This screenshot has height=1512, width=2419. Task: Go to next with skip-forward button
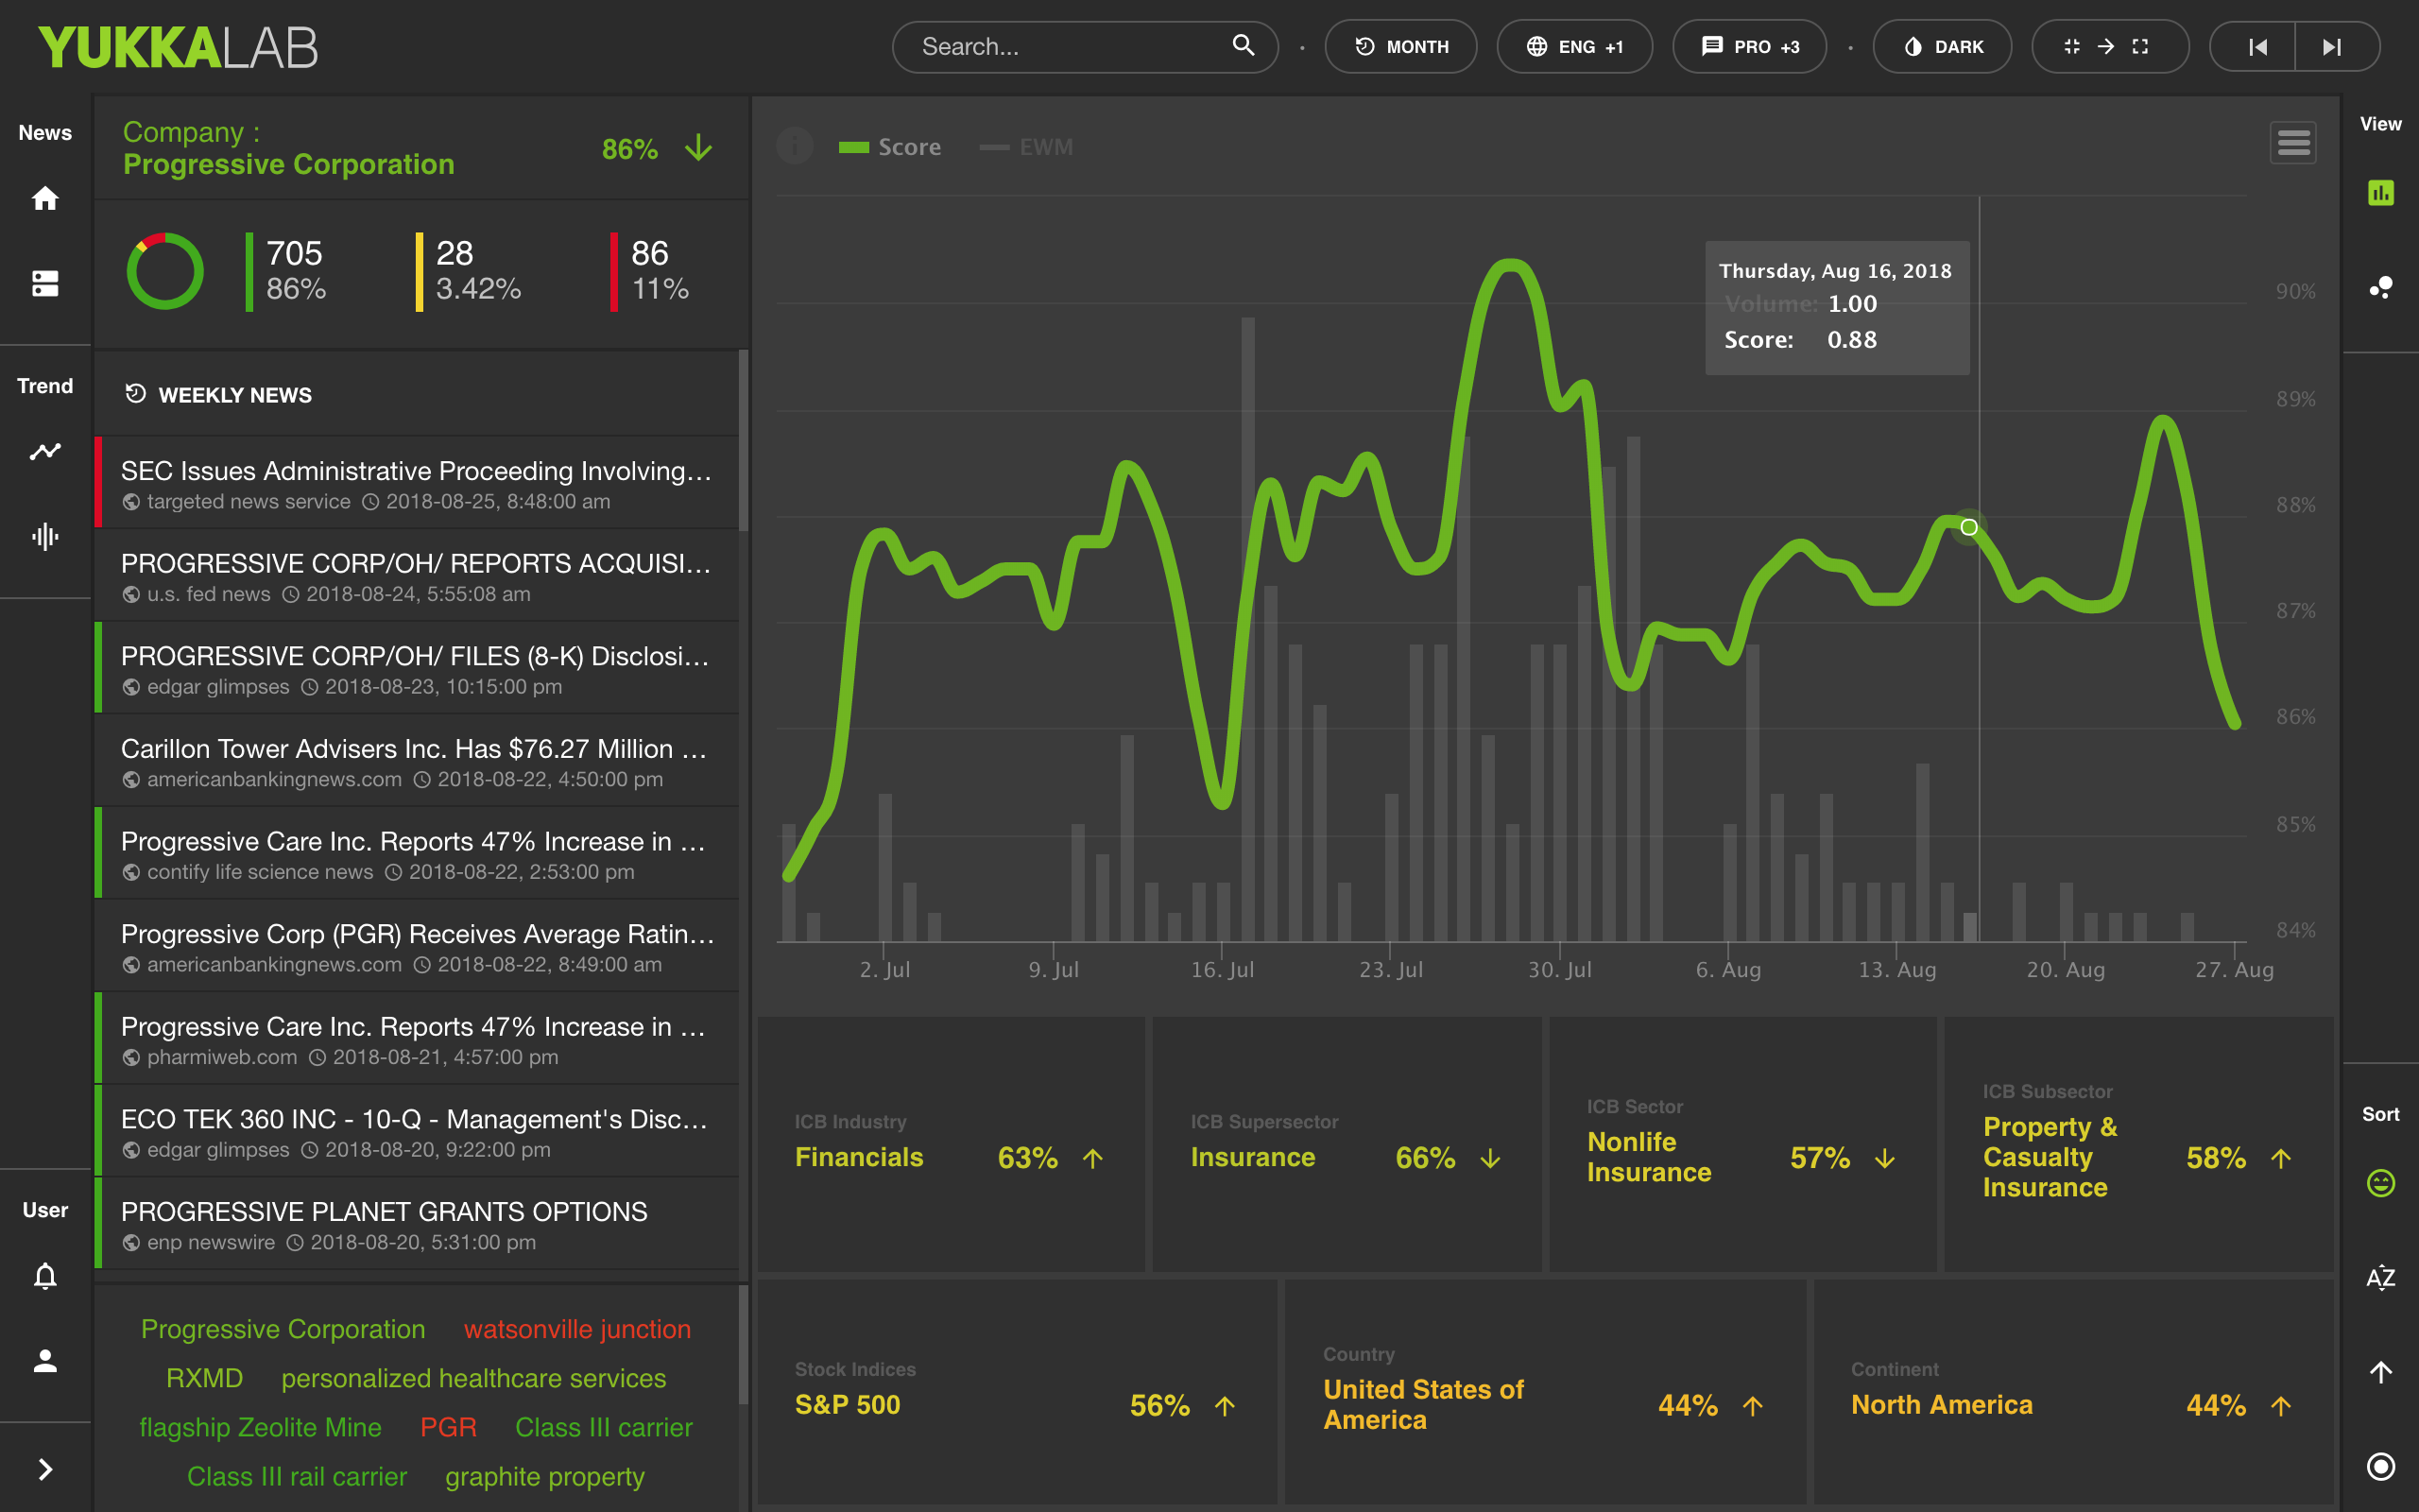(x=2333, y=47)
